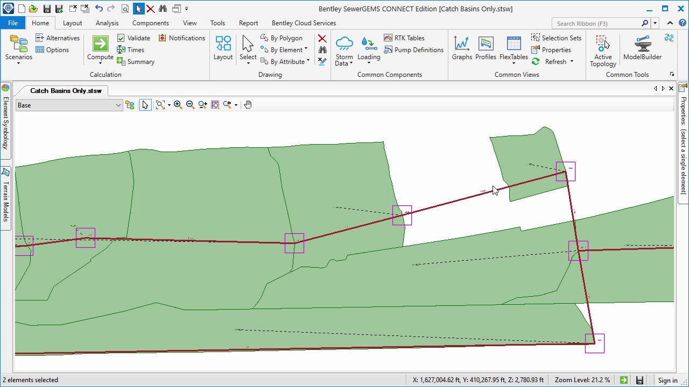Expand the By Attribute dropdown

coord(308,62)
